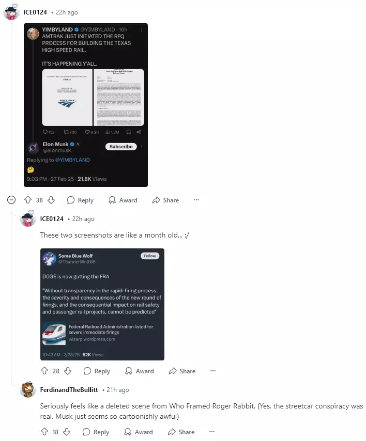Open more options on FerdinandTheBullitt's comment
This screenshot has height=441, width=366.
point(212,432)
